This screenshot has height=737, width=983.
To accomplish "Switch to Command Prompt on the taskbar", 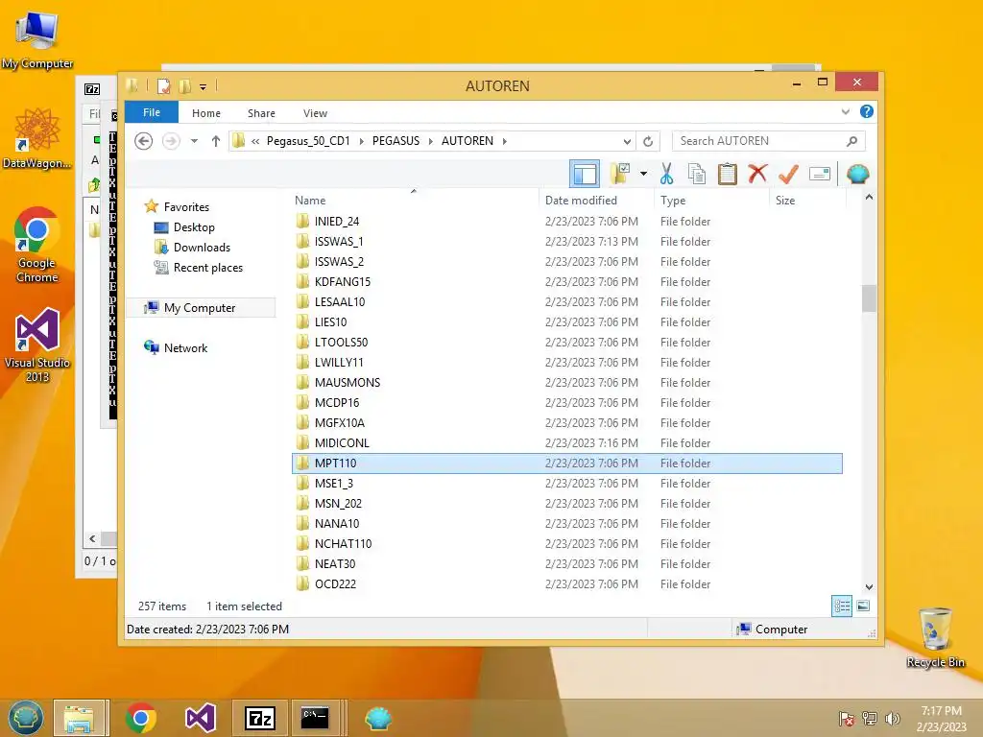I will [x=315, y=718].
